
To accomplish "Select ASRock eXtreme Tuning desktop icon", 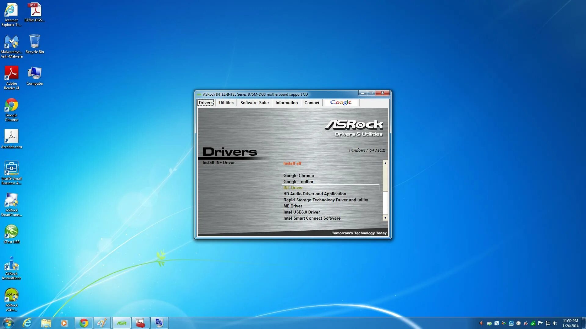I will click(x=11, y=300).
